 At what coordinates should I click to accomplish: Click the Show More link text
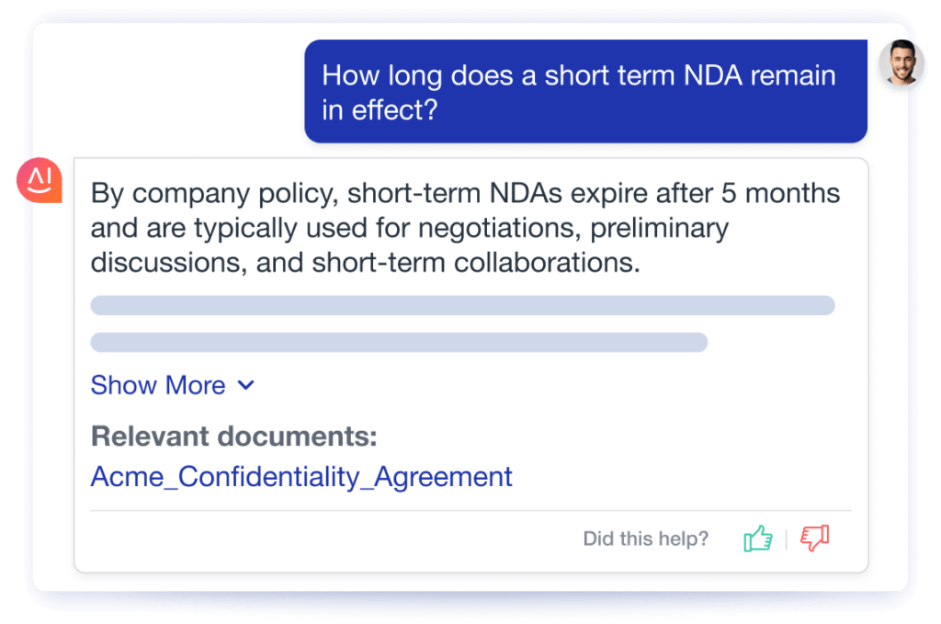[158, 385]
